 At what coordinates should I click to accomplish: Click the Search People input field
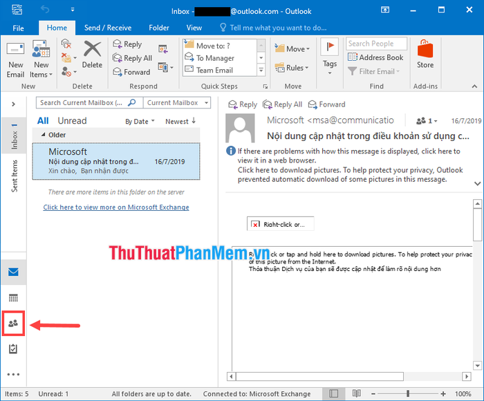pyautogui.click(x=376, y=44)
